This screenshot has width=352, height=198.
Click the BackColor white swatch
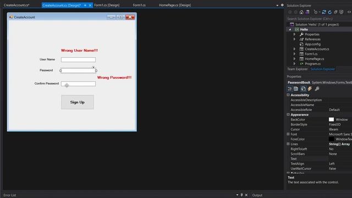coord(331,119)
